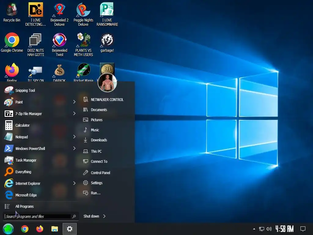Viewport: 313px width, 235px height.
Task: Launch PLANTS VS METH USERS shortcut
Action: coord(83,45)
